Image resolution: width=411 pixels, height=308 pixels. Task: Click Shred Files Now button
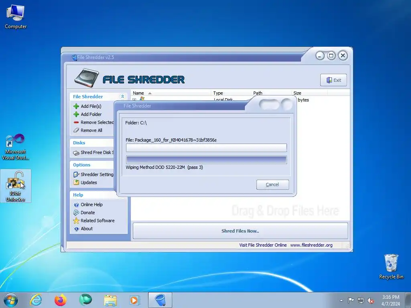click(240, 231)
